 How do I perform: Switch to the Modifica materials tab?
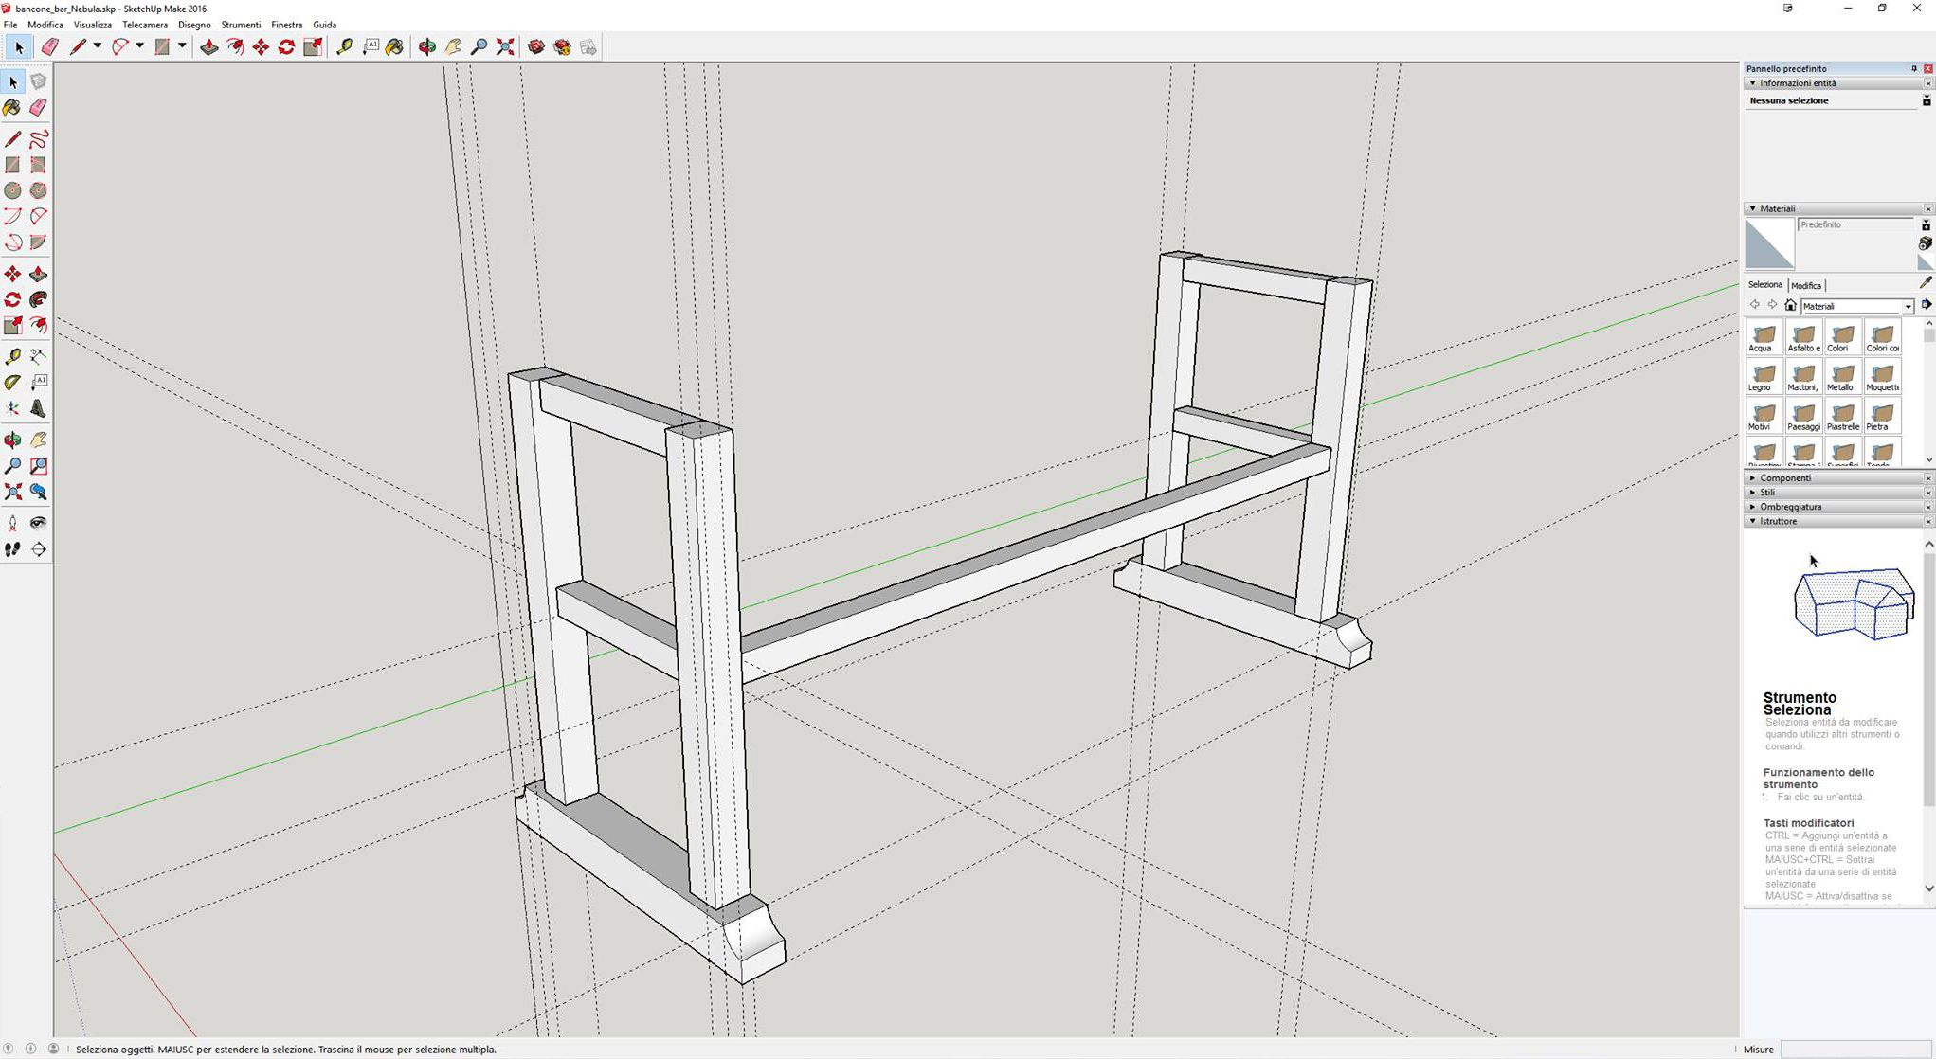click(x=1805, y=285)
